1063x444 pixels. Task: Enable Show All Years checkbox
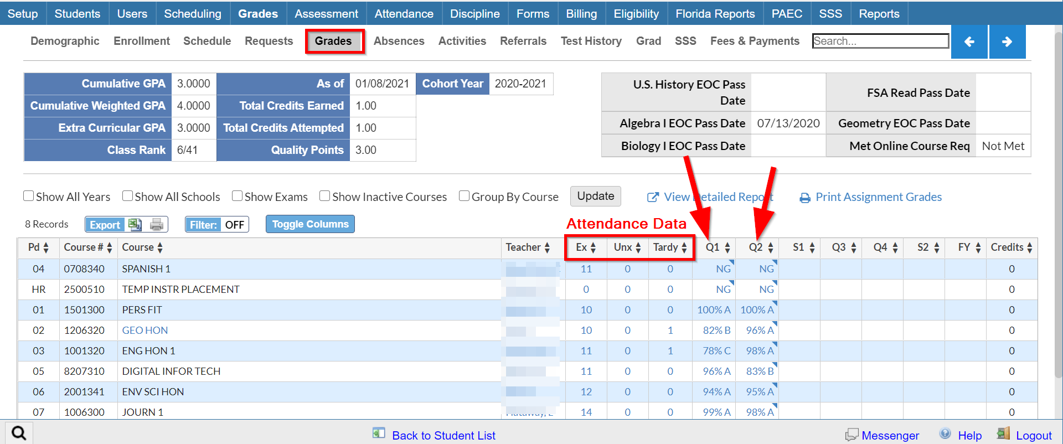click(x=29, y=196)
